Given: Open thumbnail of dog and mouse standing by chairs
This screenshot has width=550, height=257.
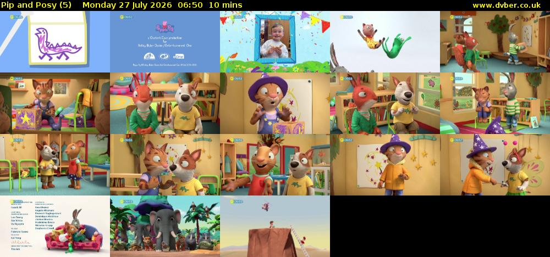Looking at the screenshot, I should (55, 165).
